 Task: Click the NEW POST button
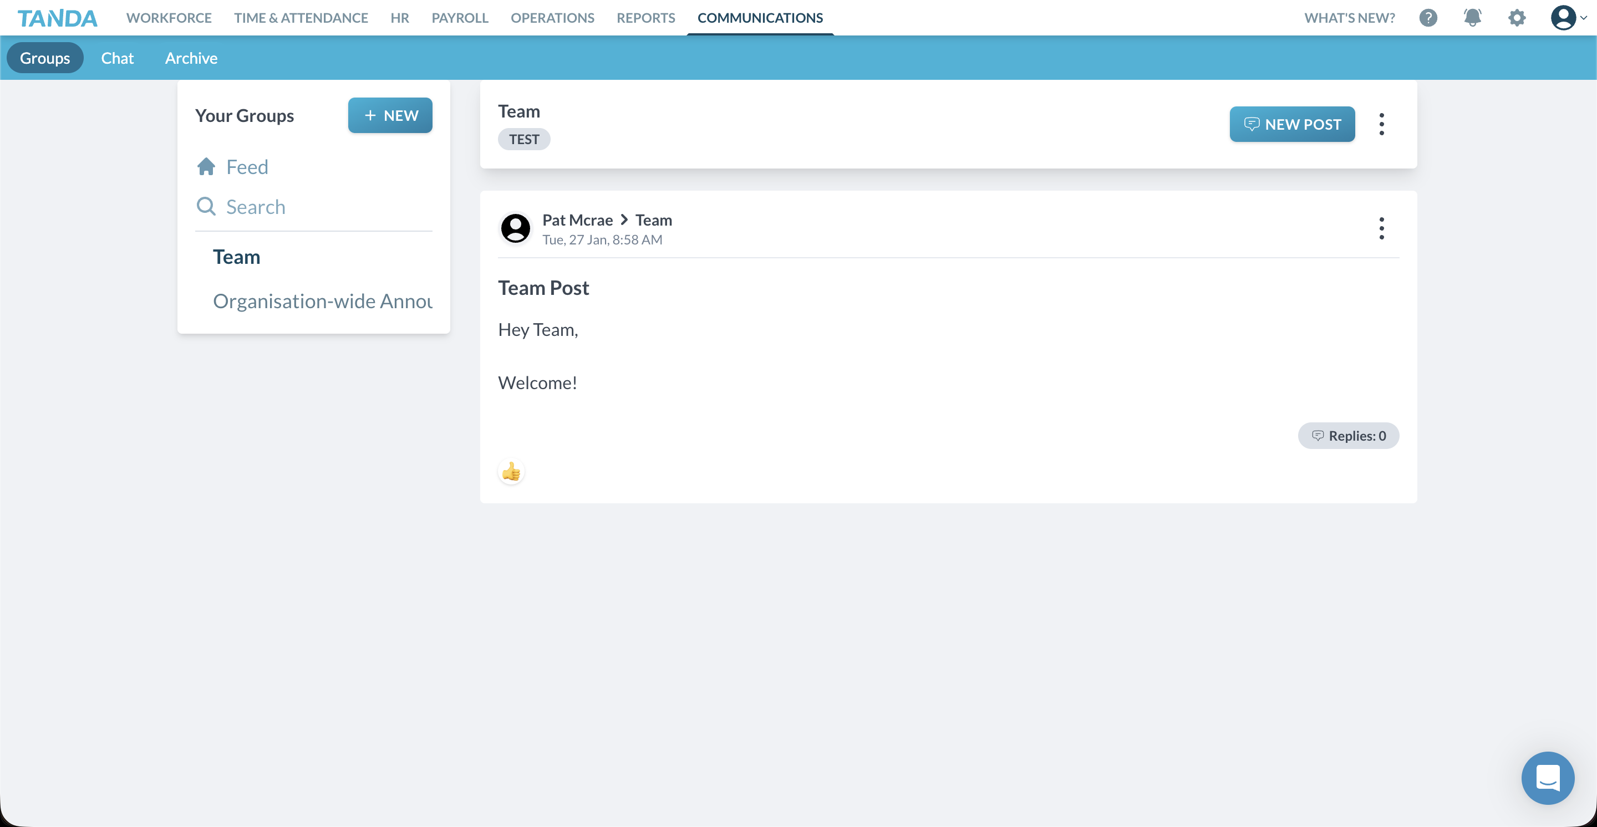pyautogui.click(x=1292, y=124)
